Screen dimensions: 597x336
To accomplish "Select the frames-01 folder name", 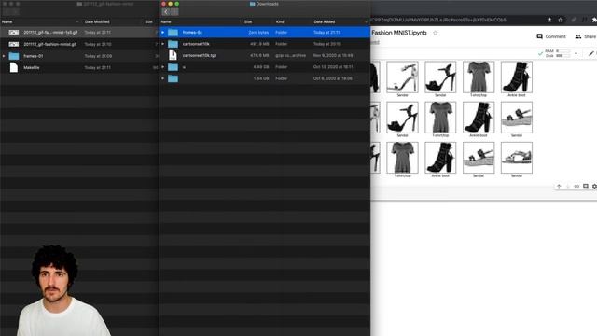I will point(34,56).
